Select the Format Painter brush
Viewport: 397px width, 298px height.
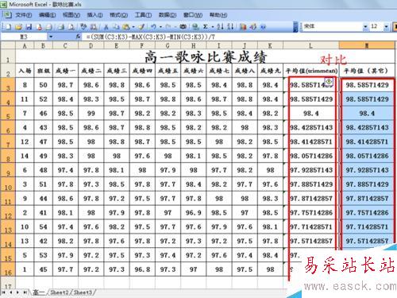(x=142, y=26)
